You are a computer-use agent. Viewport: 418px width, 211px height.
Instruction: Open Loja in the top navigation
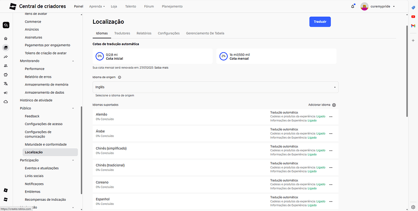coord(114,7)
